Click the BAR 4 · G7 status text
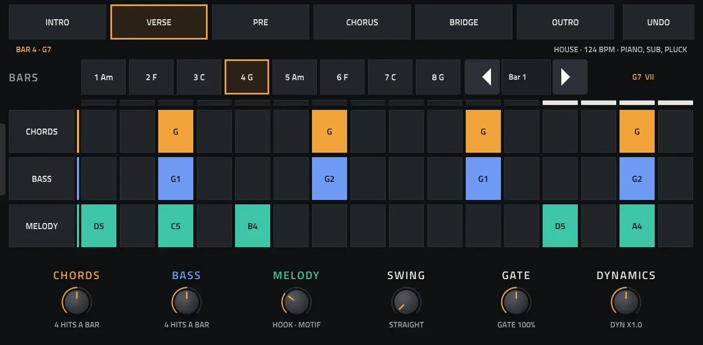Screen dimensions: 703x345 point(34,49)
